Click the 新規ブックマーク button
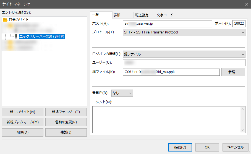 click(x=22, y=122)
